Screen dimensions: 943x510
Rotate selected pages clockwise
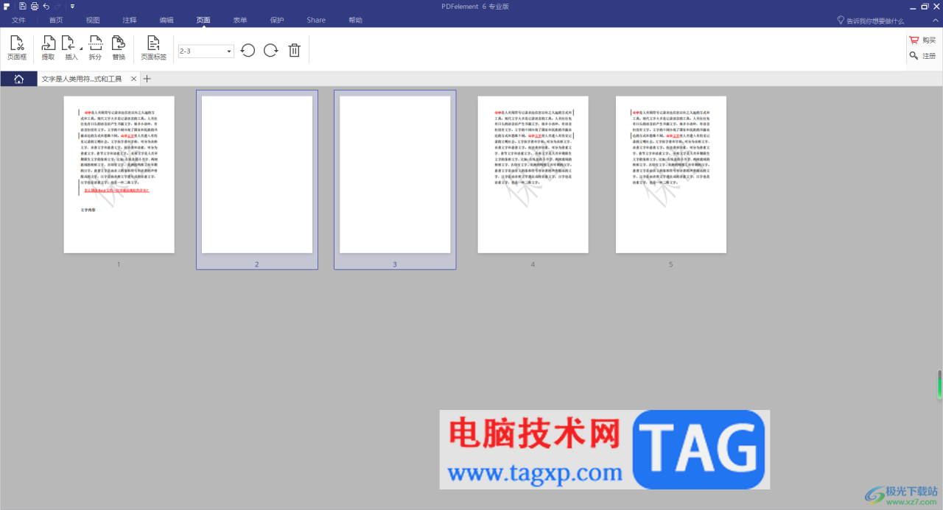[x=271, y=51]
